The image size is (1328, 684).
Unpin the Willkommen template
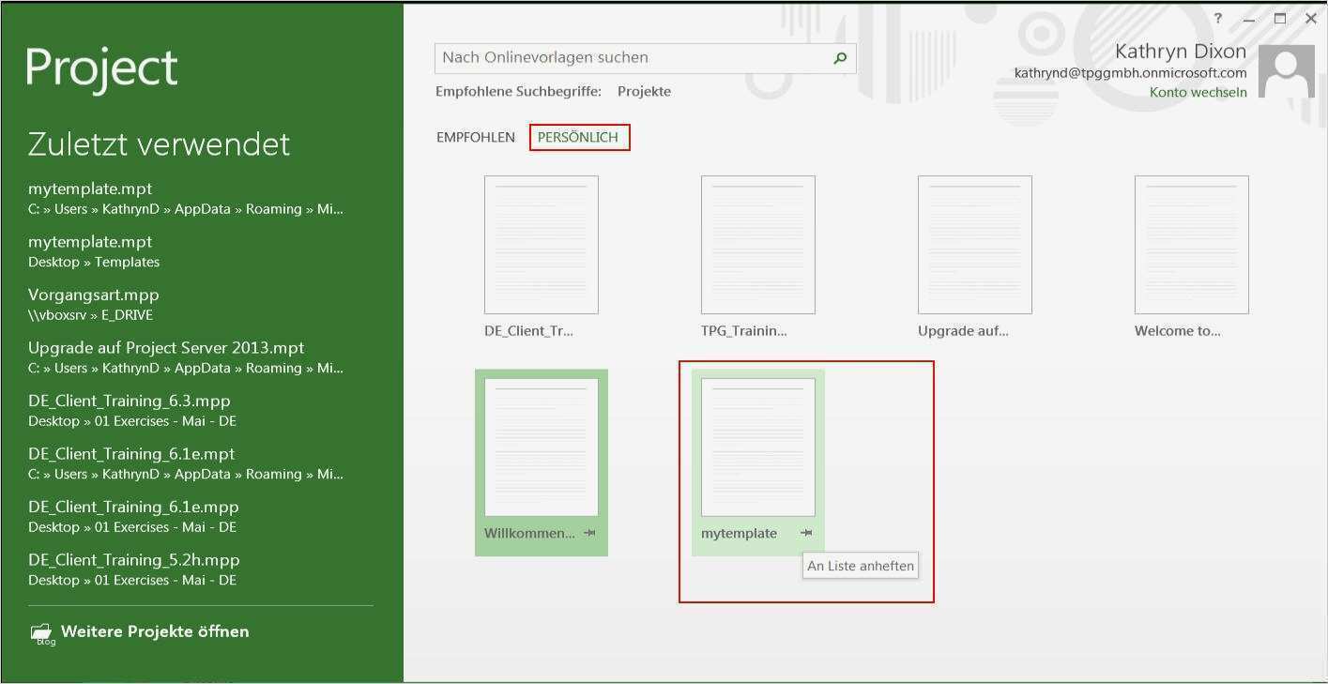591,533
